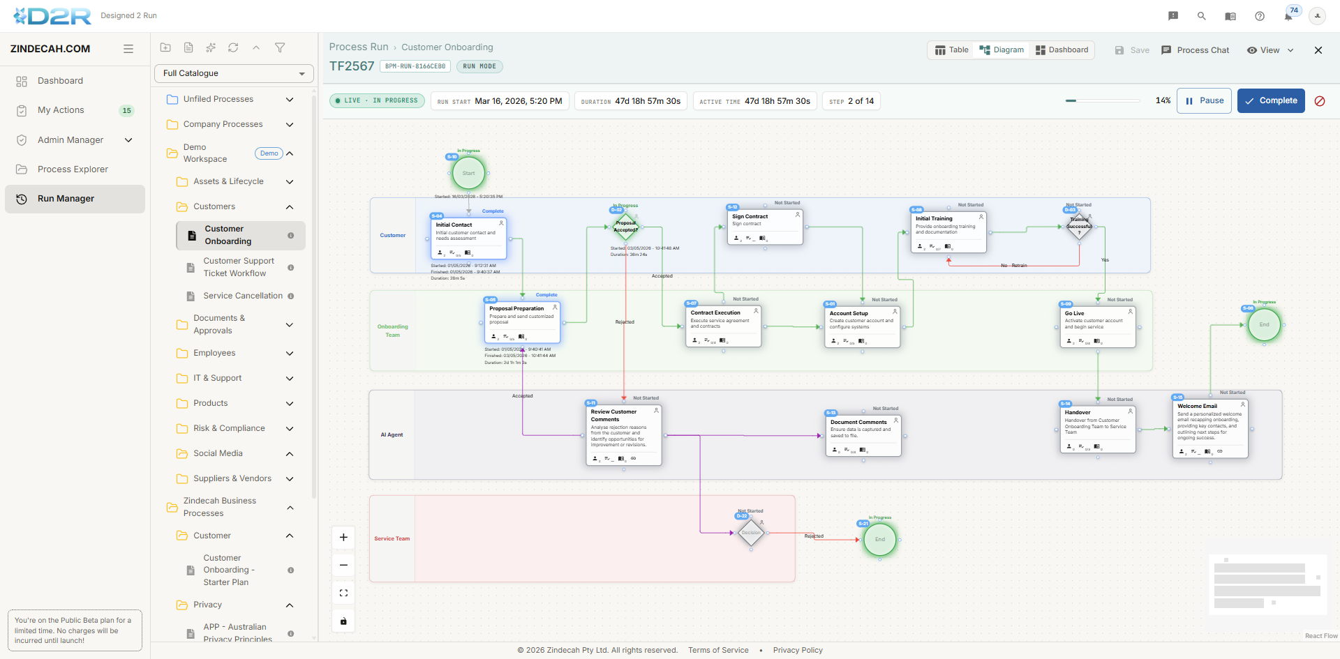Collapse all catalogue folders with up chevron
The width and height of the screenshot is (1340, 659).
[256, 47]
